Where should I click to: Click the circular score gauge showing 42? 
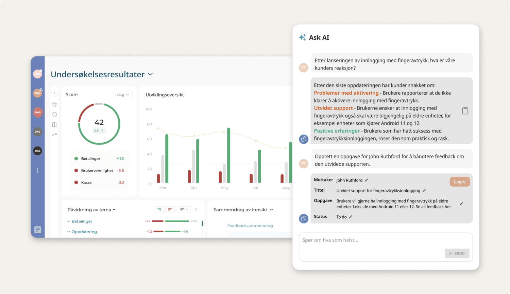[x=99, y=123]
